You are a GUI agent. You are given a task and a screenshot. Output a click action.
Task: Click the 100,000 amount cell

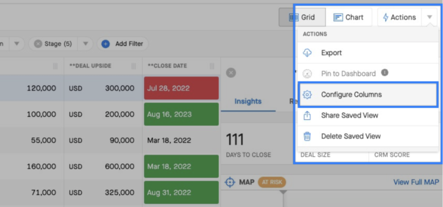tap(41, 114)
